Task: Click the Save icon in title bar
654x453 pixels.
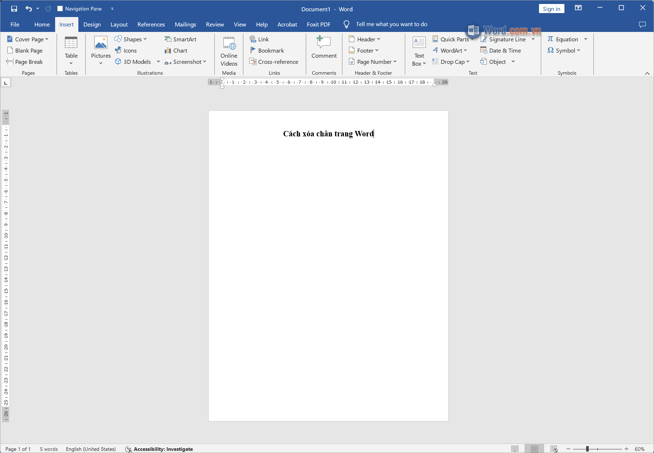Action: tap(14, 9)
